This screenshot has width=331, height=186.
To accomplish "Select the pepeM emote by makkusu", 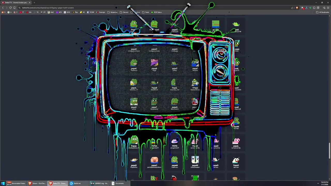I will pos(175,162).
